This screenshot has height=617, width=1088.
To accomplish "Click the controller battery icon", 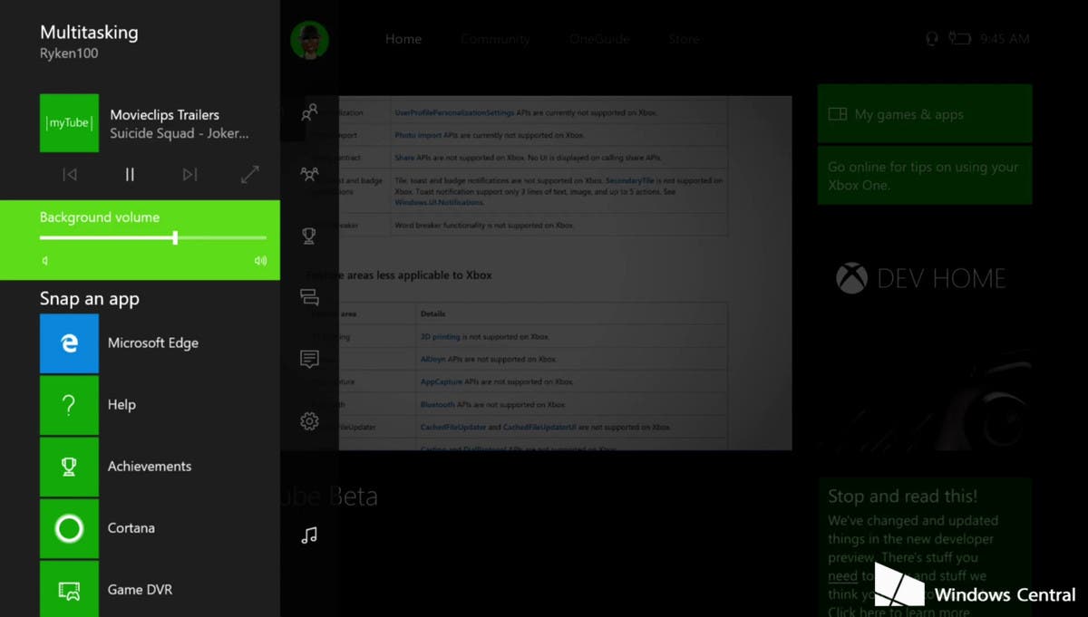I will (x=959, y=39).
